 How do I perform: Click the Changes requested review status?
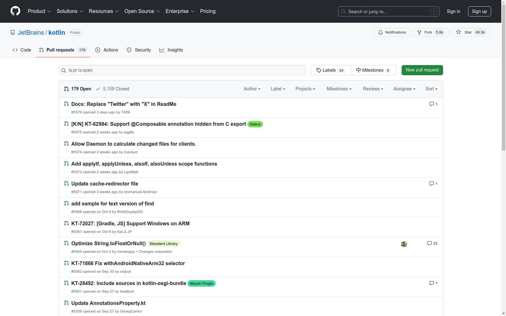coord(155,252)
